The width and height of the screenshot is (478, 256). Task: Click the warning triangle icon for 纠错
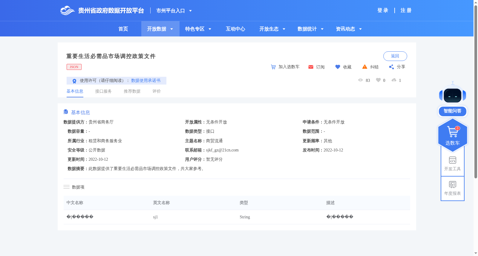pyautogui.click(x=365, y=67)
